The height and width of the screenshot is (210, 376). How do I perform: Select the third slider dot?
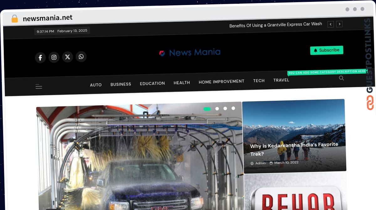pyautogui.click(x=225, y=108)
